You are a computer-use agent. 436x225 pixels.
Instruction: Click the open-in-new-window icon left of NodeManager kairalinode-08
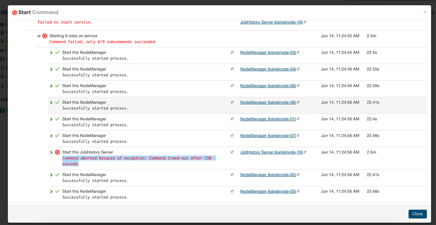[232, 86]
